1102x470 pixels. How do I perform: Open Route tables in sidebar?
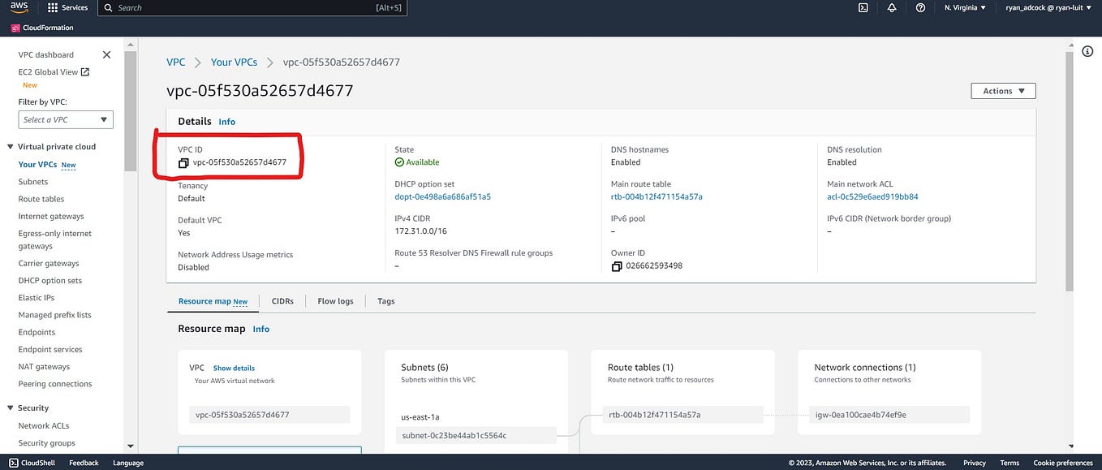click(41, 199)
